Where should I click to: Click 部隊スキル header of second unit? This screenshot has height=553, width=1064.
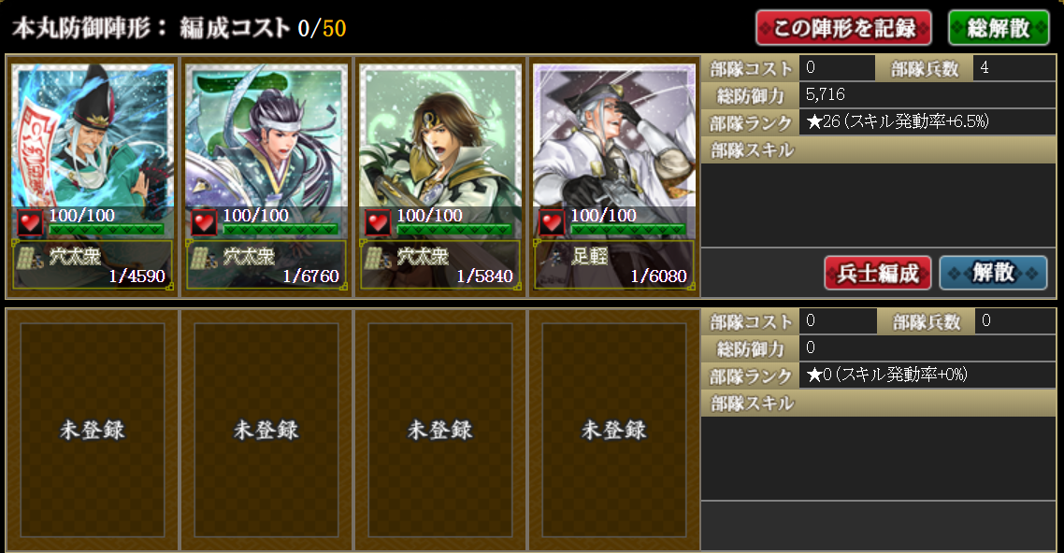point(878,404)
